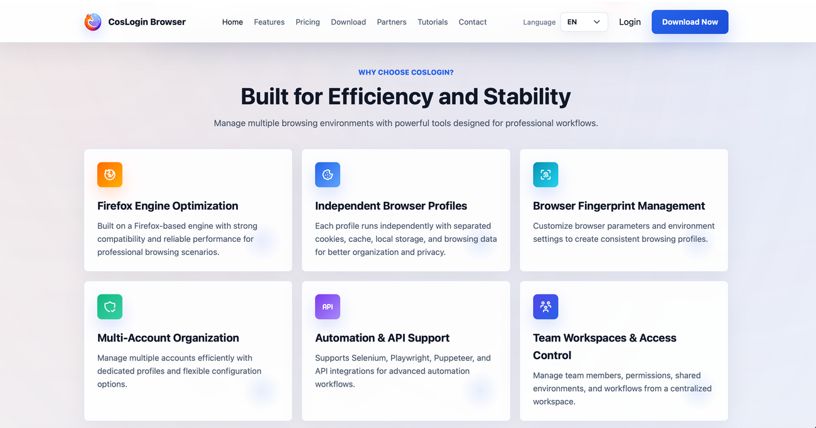Click the orange Firefox Engine Optimization icon

coord(110,175)
